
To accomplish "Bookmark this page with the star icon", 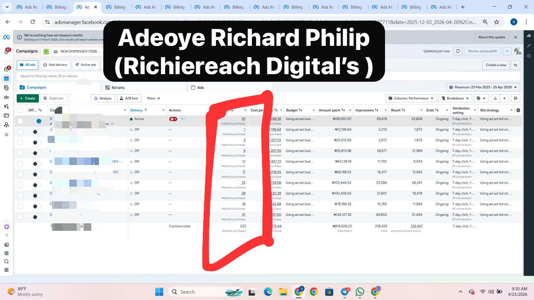I will pos(496,22).
